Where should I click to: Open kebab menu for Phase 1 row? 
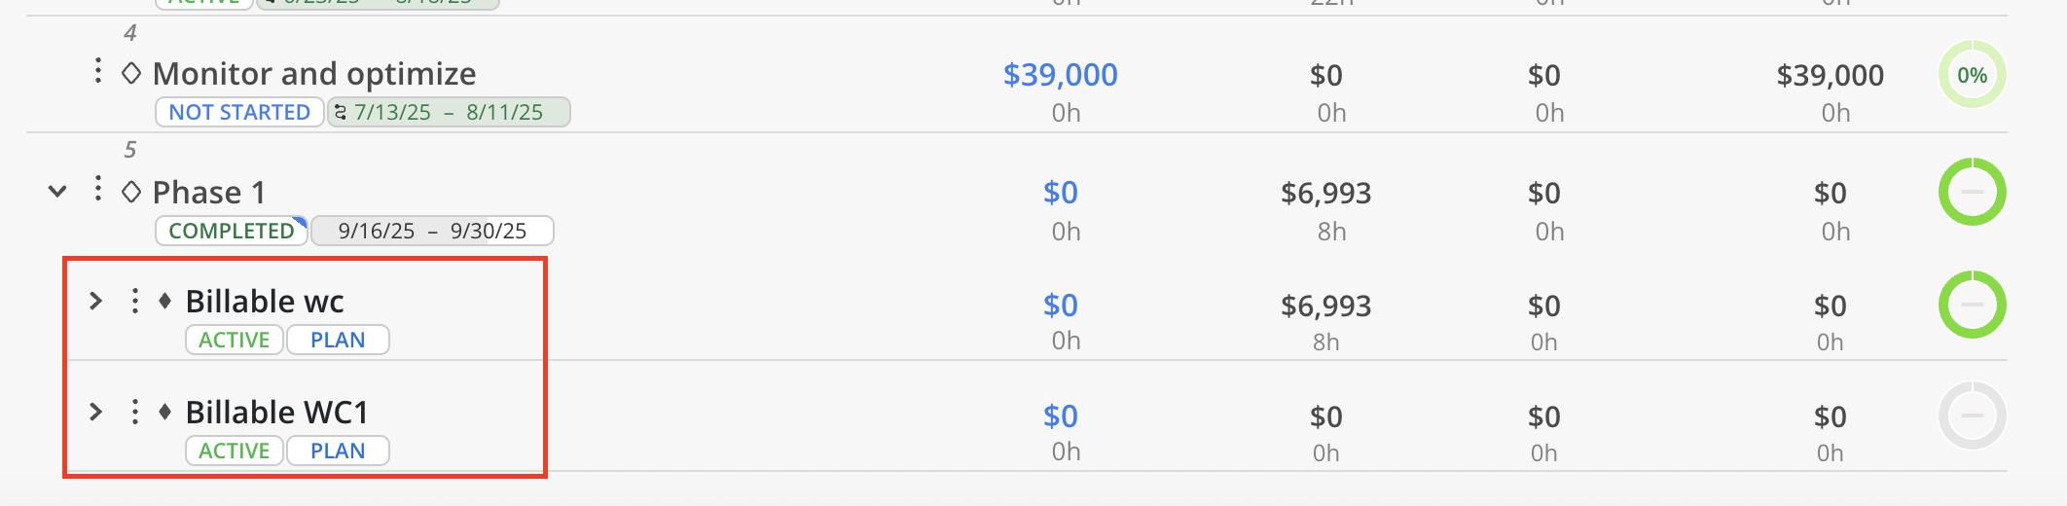point(98,189)
